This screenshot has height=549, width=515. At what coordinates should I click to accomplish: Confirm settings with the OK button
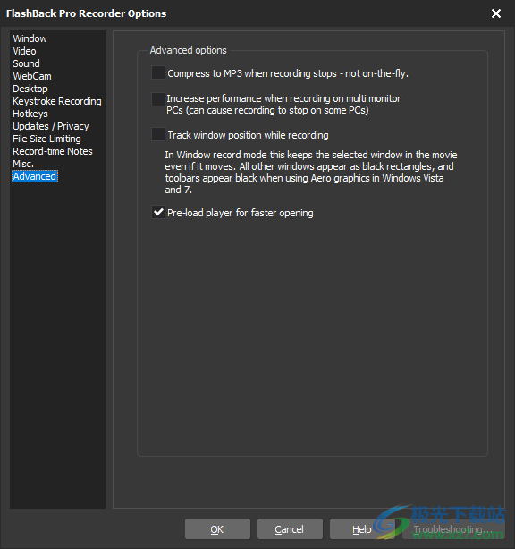click(x=217, y=529)
